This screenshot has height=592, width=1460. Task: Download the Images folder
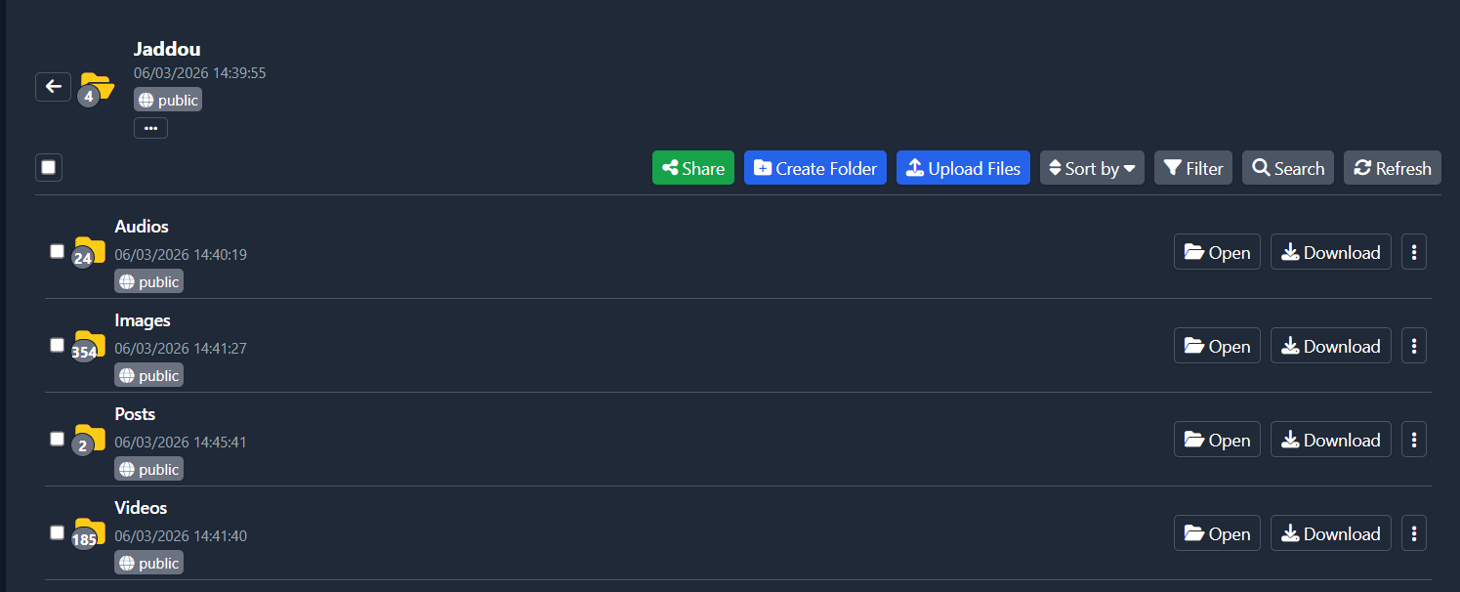(x=1330, y=346)
